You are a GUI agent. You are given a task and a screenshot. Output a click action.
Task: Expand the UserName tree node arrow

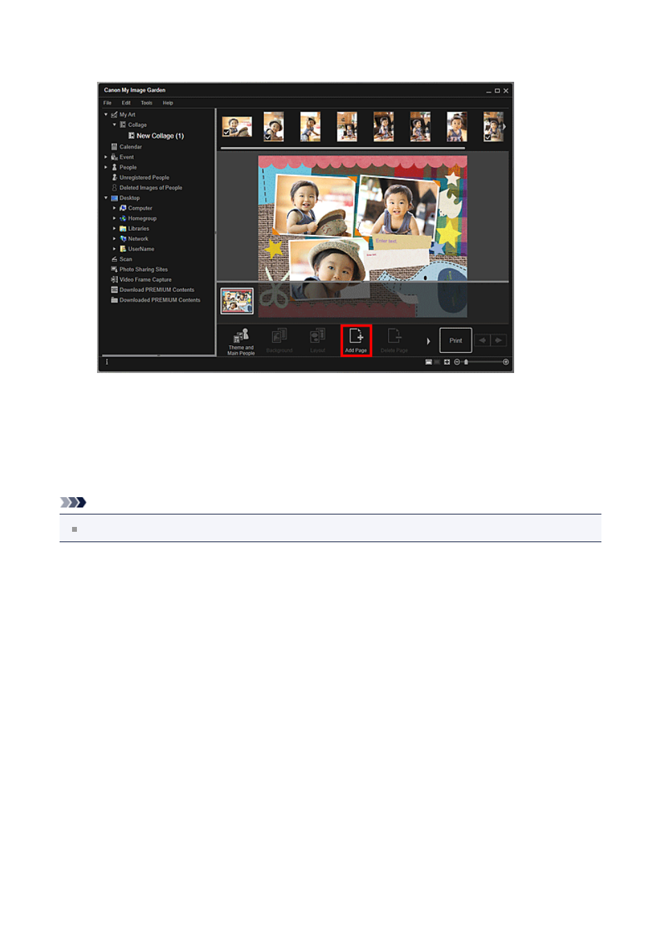114,249
